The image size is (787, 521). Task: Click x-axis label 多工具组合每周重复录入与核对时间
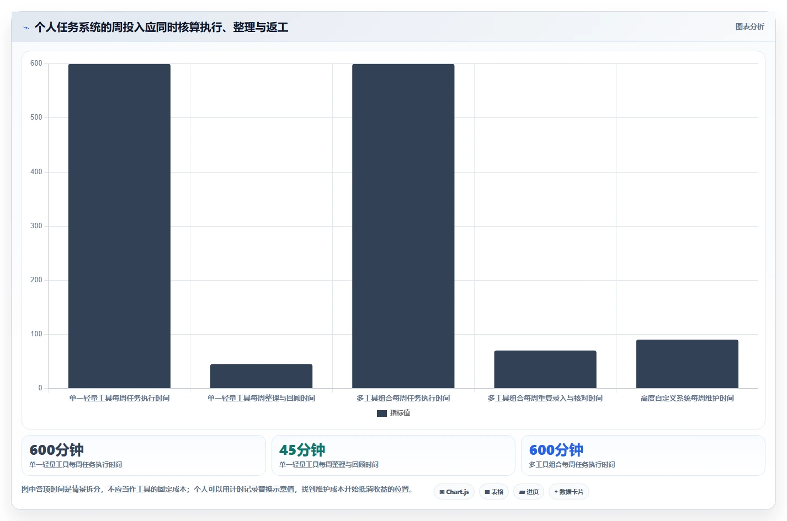[x=545, y=398]
